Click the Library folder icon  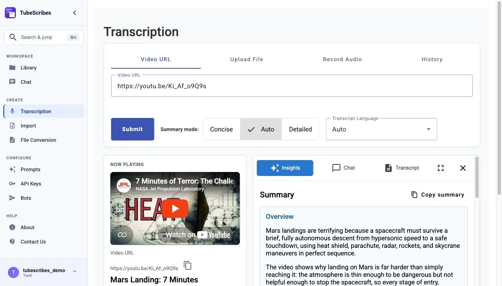[x=12, y=68]
